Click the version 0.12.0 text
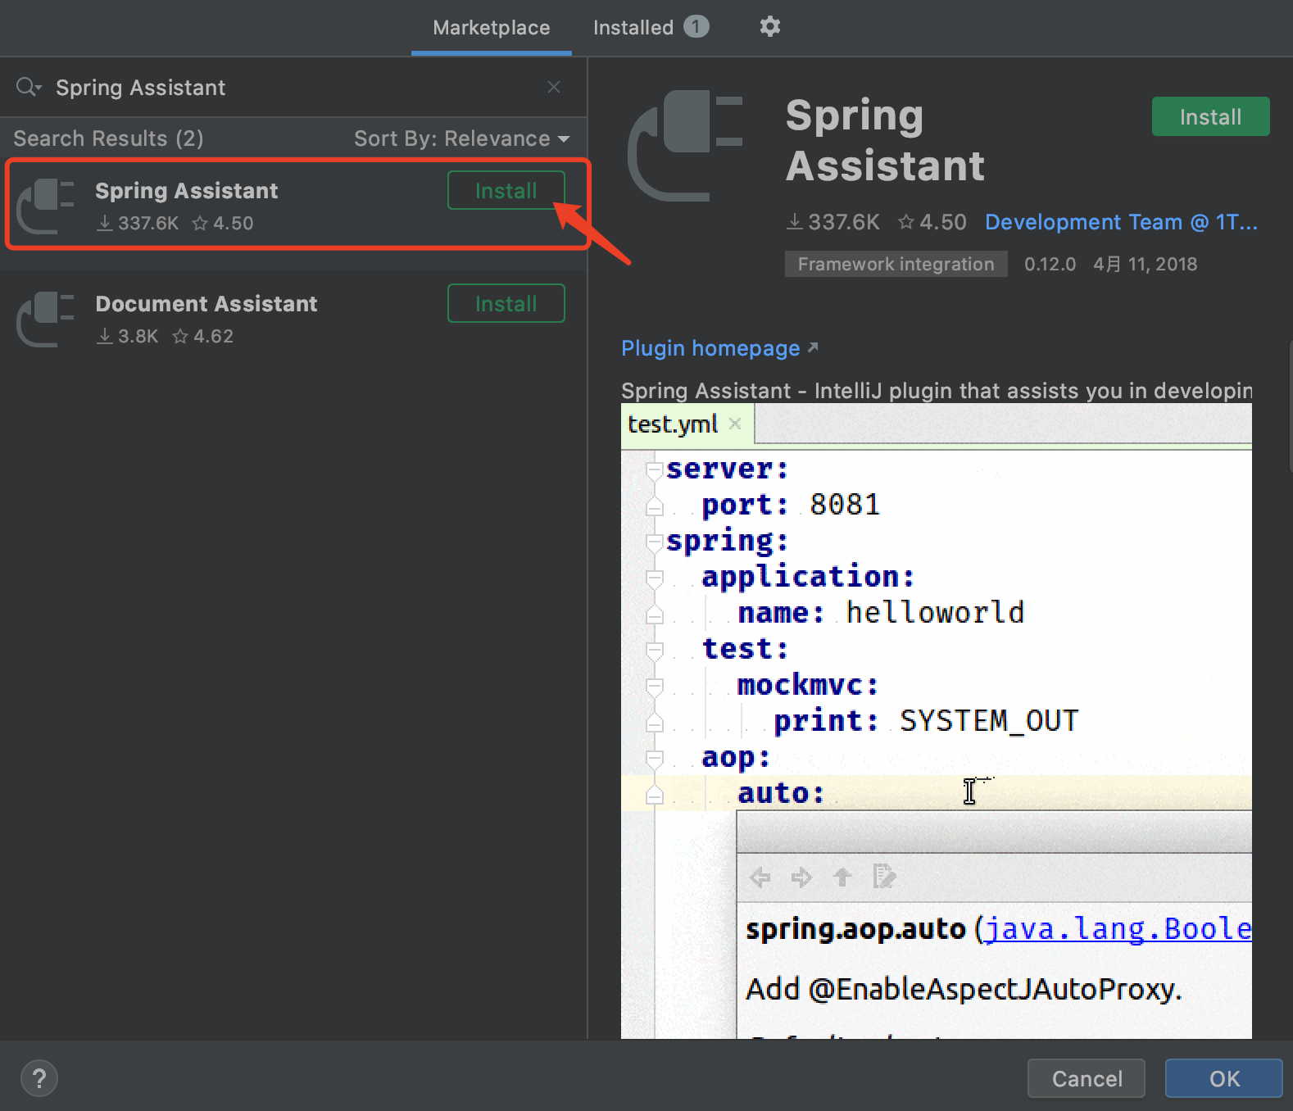 (x=1050, y=264)
